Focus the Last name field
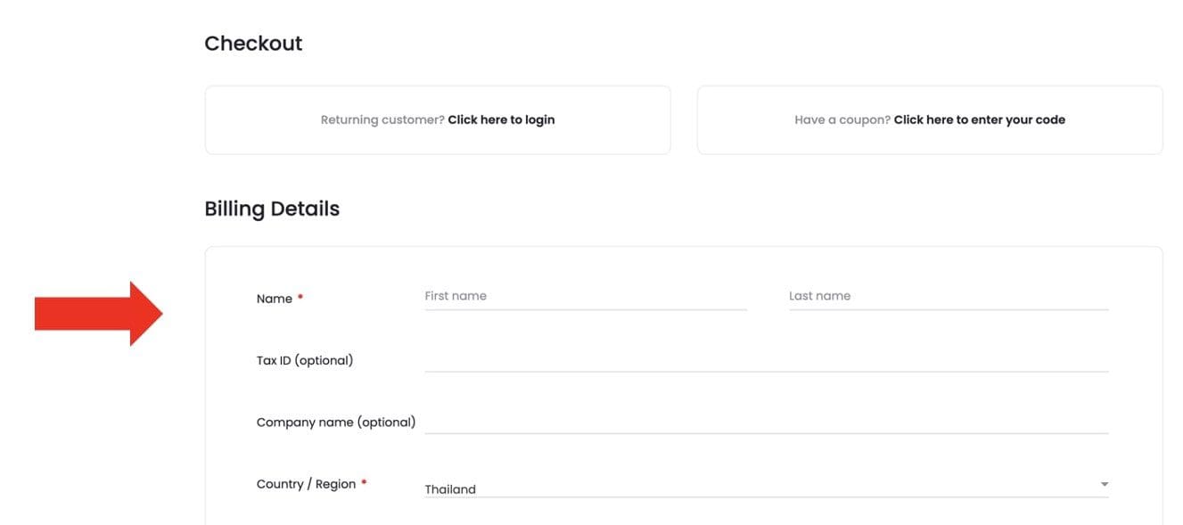1183x525 pixels. pyautogui.click(x=948, y=297)
